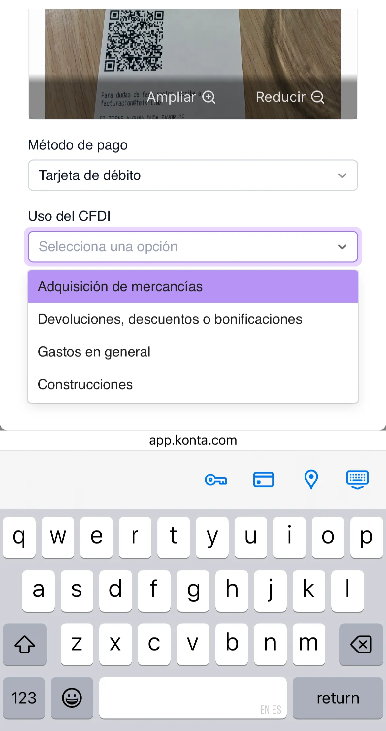Tap the location autofill icon
Screen dimensions: 386x731
(310, 480)
